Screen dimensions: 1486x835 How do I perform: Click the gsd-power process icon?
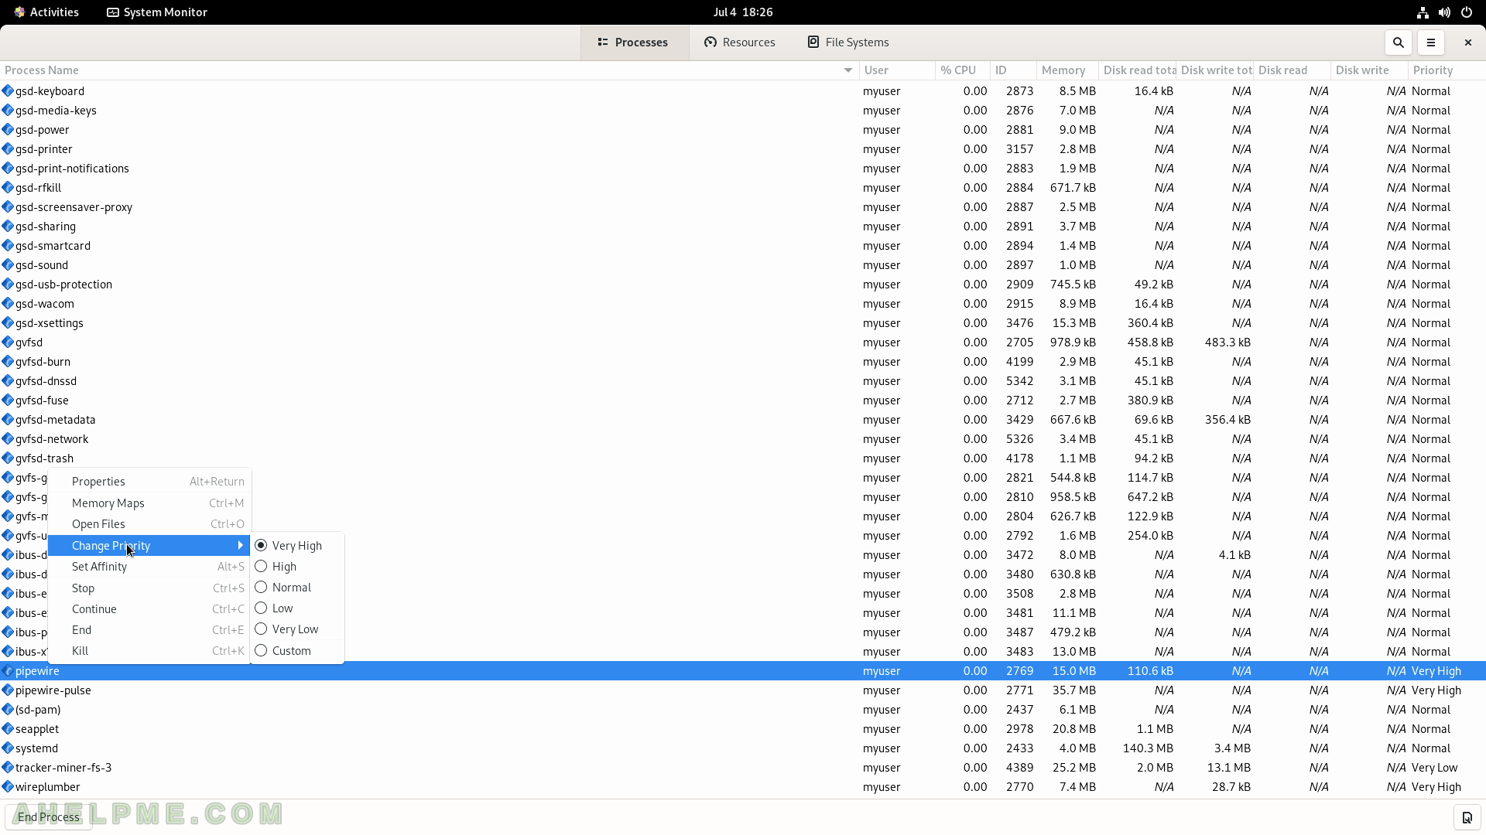click(x=8, y=129)
